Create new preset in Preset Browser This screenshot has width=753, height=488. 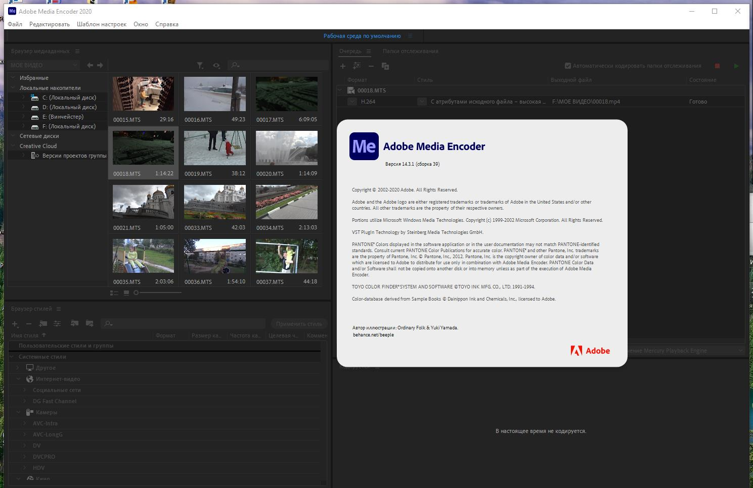click(15, 324)
